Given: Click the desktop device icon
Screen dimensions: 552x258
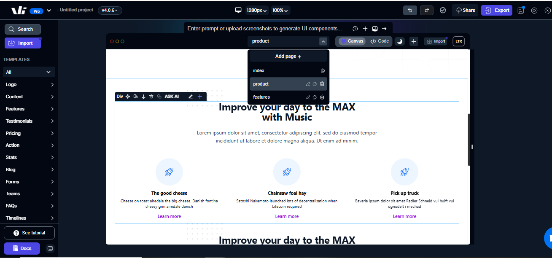Looking at the screenshot, I should point(238,10).
